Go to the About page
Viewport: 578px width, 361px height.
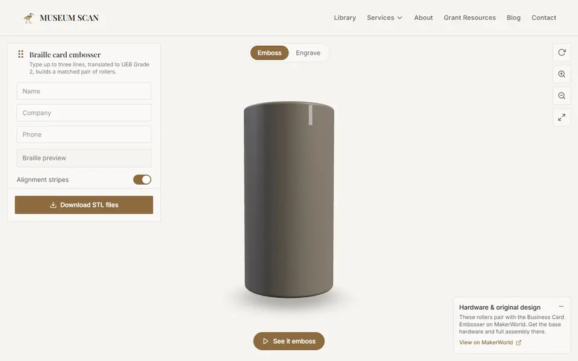423,17
